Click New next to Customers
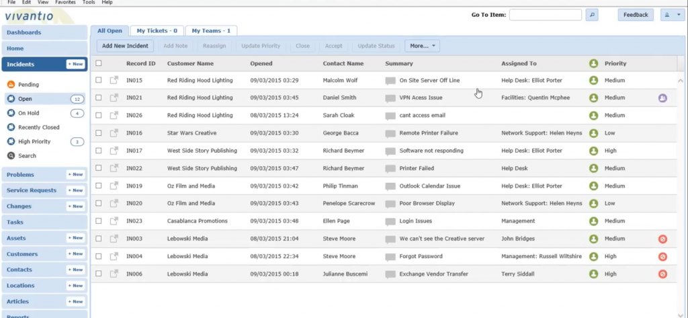The width and height of the screenshot is (688, 318). 75,254
